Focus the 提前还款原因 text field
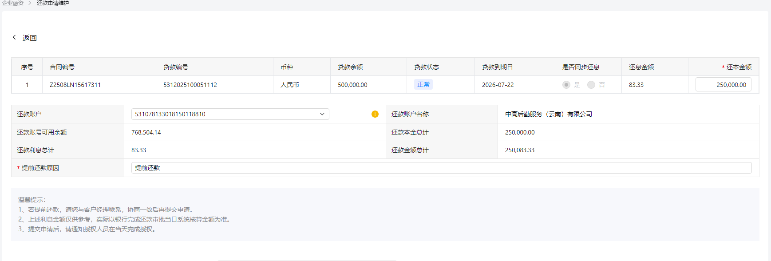This screenshot has height=261, width=771. click(441, 168)
